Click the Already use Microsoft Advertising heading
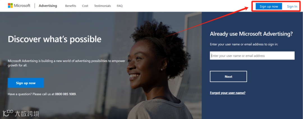Image resolution: width=303 pixels, height=119 pixels. pos(251,34)
